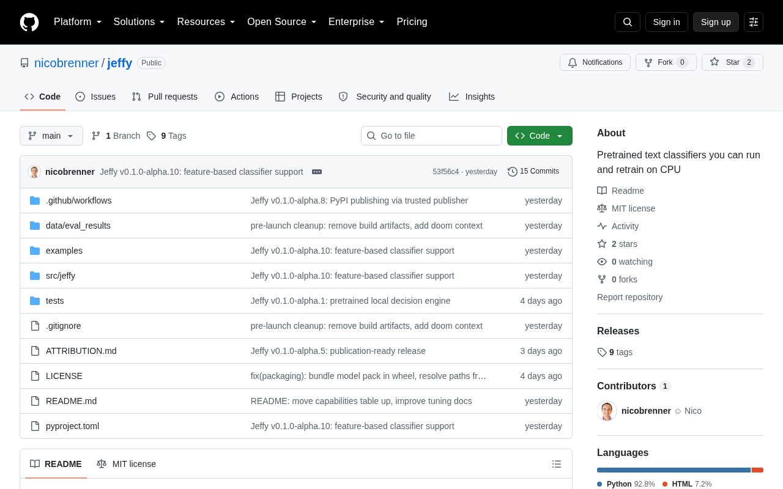The image size is (783, 489).
Task: Click the tags icon beside 9 Tags
Action: pyautogui.click(x=151, y=136)
